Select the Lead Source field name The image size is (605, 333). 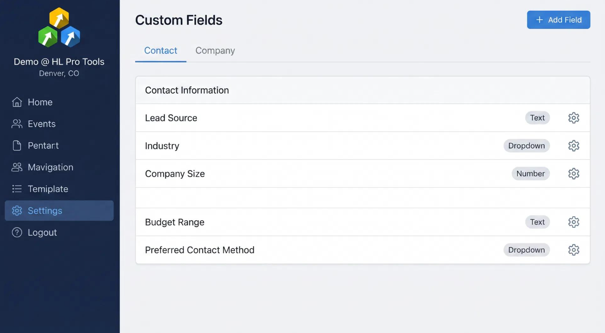pos(171,118)
